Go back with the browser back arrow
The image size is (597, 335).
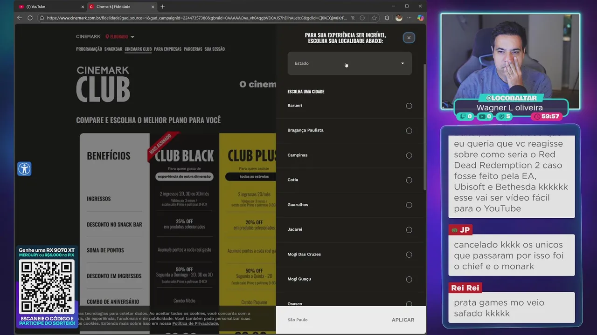coord(20,18)
